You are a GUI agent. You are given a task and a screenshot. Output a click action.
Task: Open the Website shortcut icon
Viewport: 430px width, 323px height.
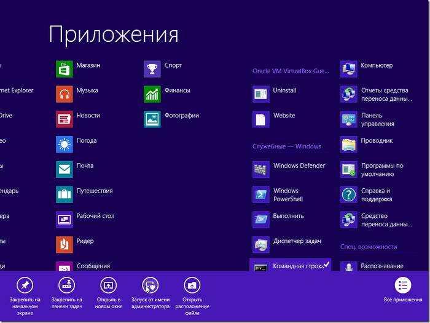coord(261,119)
